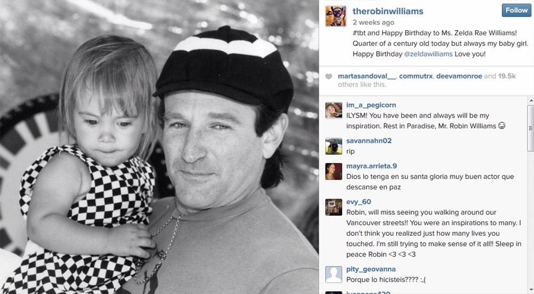Open im_a_pegicorn's avatar thumbnail

(334, 111)
